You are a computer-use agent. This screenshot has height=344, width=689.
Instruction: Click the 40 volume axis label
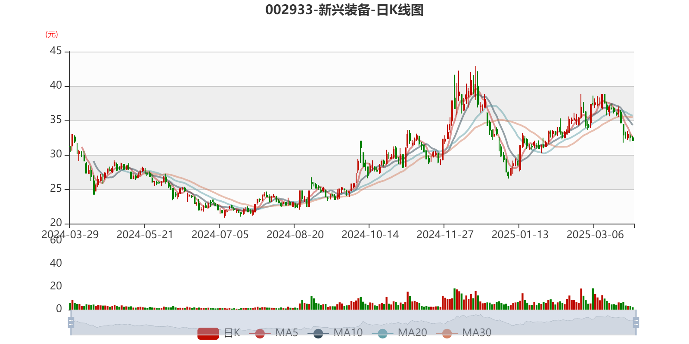pos(56,263)
